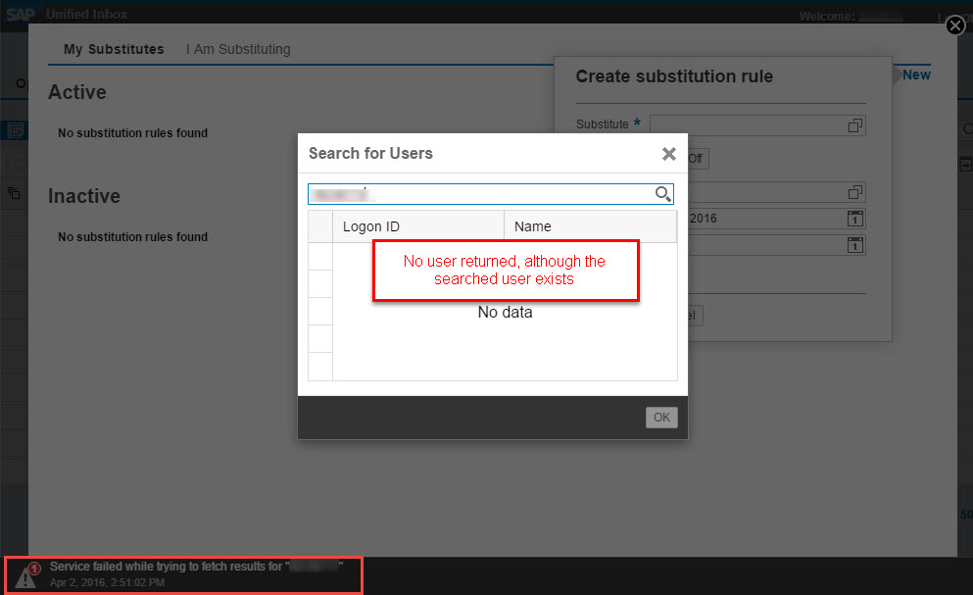Close the substitution overlay with round X icon

(x=955, y=25)
